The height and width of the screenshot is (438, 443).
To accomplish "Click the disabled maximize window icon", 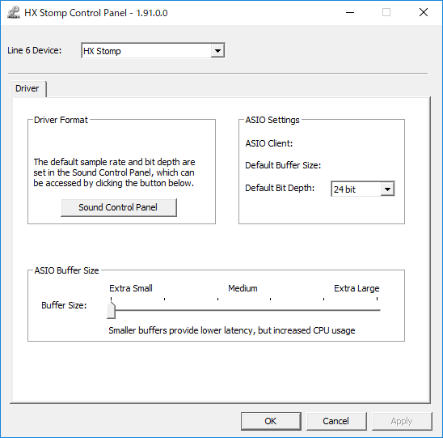I will point(386,12).
